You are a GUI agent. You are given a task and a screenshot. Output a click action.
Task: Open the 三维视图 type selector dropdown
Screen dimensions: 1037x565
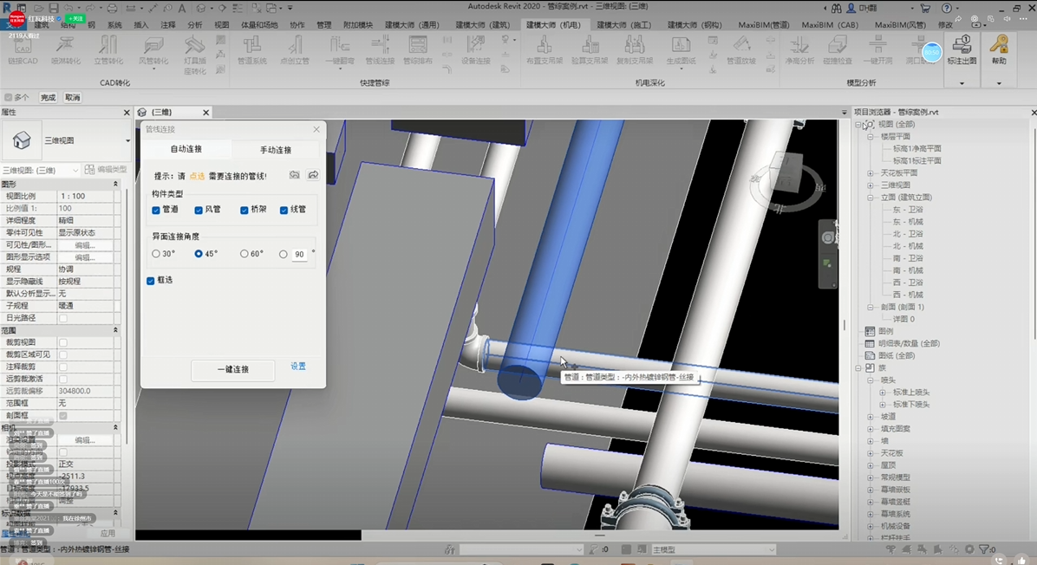(x=127, y=140)
